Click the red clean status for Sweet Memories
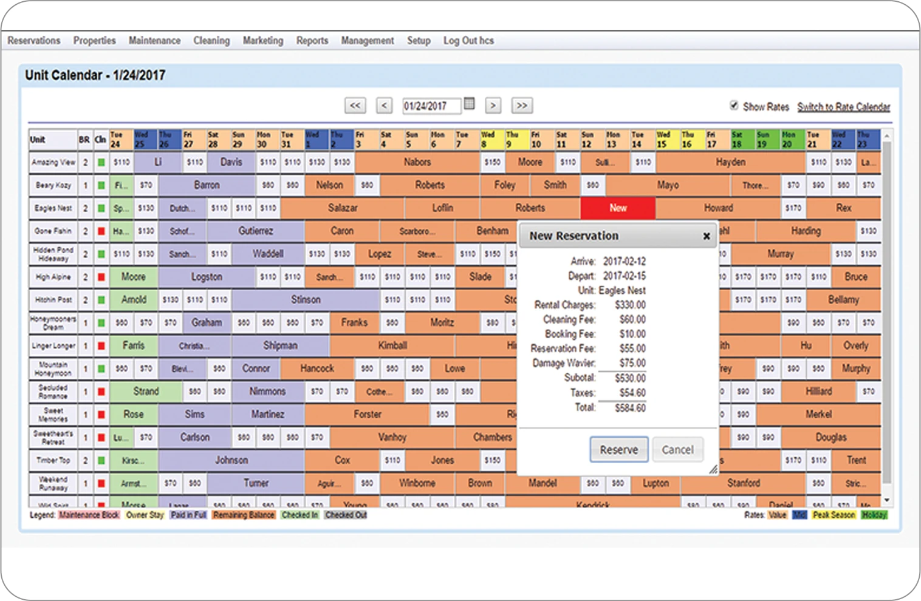The height and width of the screenshot is (601, 921). pos(101,415)
